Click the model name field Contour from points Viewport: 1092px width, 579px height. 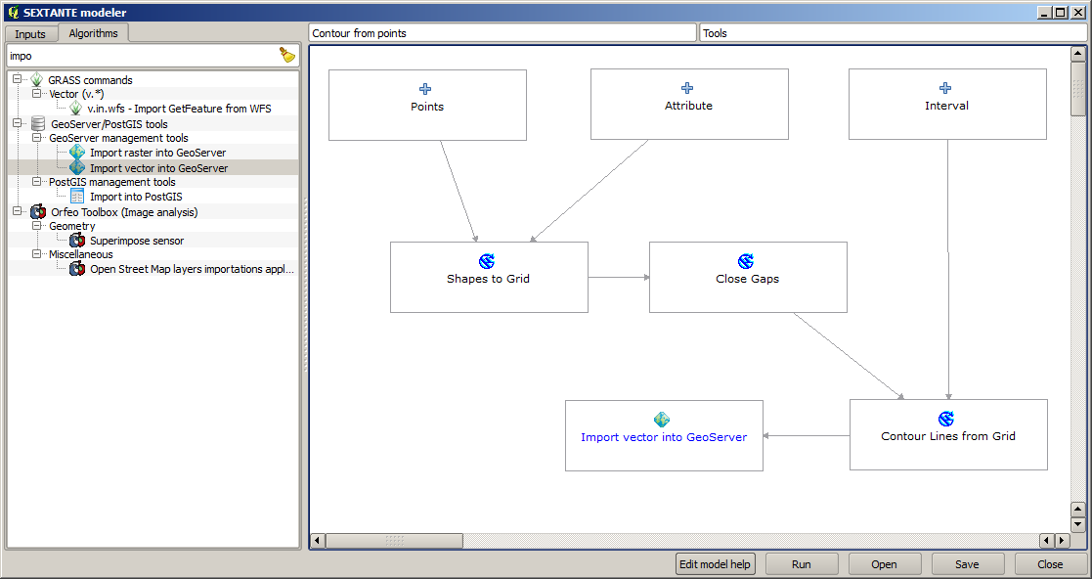[x=502, y=32]
